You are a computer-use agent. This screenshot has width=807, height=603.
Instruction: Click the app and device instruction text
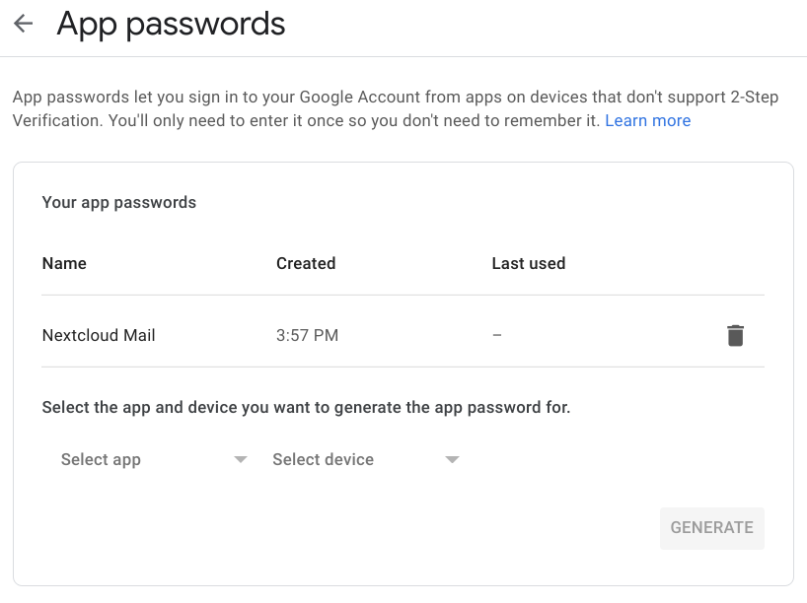306,407
